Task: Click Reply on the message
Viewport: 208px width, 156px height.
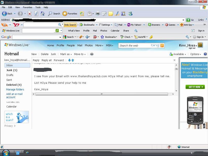Action: tap(36, 60)
